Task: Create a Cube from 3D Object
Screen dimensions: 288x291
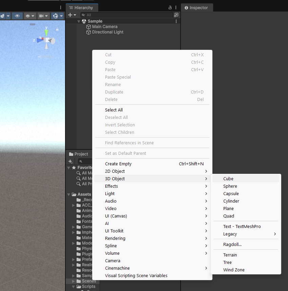Action: pos(246,179)
